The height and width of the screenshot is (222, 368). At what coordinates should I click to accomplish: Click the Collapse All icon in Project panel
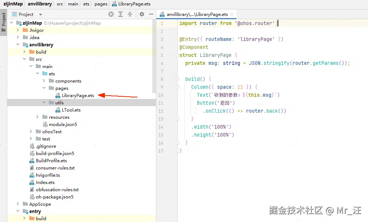[x=130, y=14]
